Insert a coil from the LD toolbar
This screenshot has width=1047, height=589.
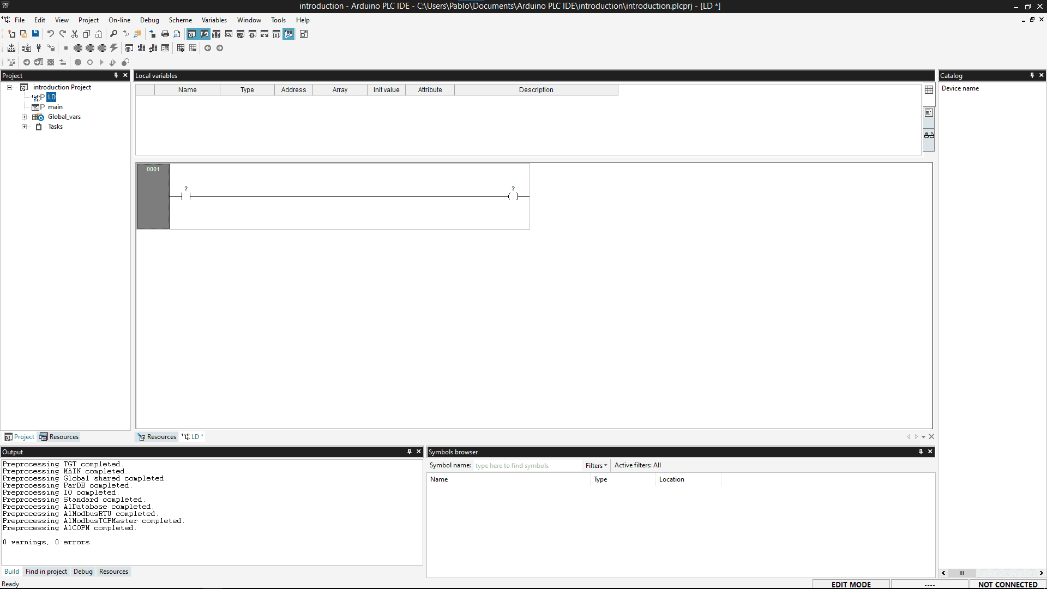(x=90, y=62)
